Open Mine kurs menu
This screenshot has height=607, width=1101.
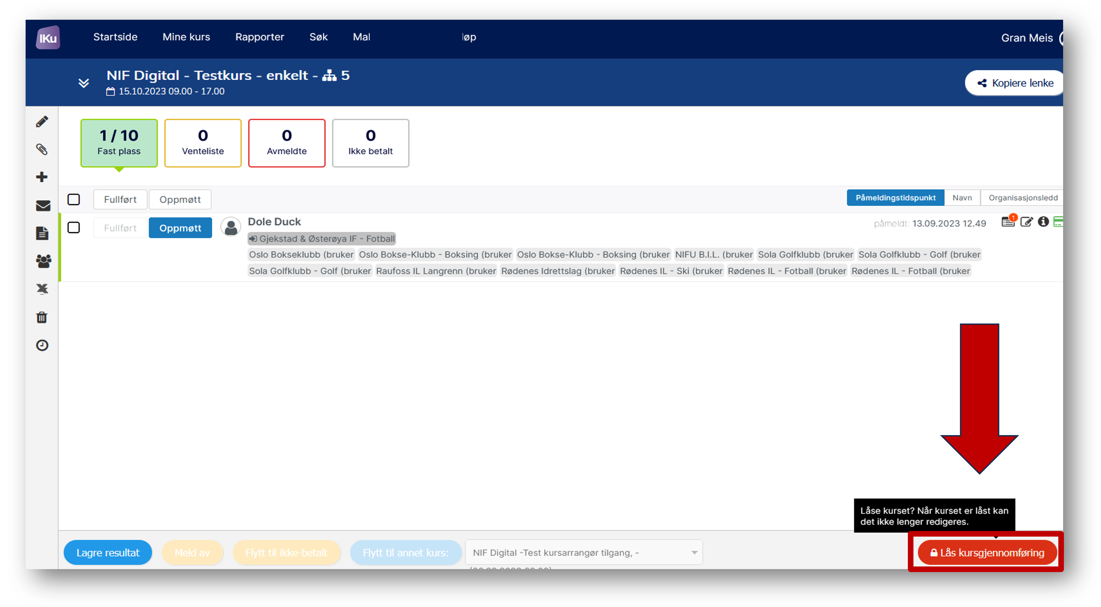pos(186,37)
